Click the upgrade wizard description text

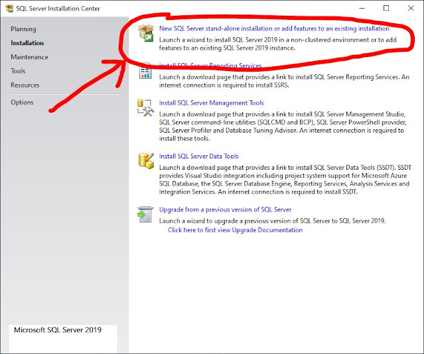[272, 221]
